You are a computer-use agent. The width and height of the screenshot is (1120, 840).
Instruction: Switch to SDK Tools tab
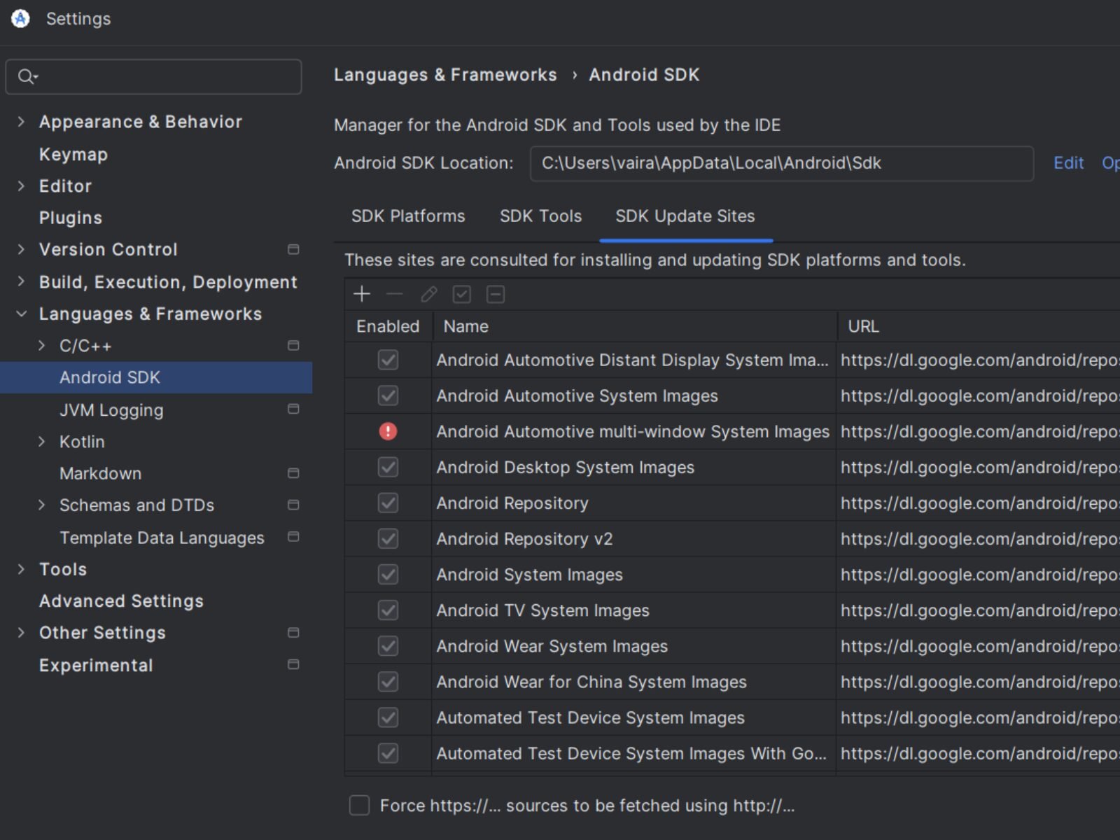(540, 216)
